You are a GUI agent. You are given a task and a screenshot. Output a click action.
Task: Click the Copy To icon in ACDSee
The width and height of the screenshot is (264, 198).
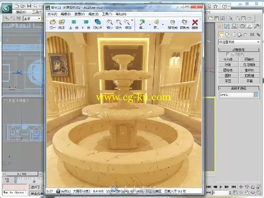click(x=185, y=22)
